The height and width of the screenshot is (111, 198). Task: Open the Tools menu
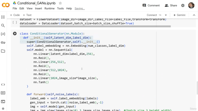pyautogui.click(x=60, y=8)
